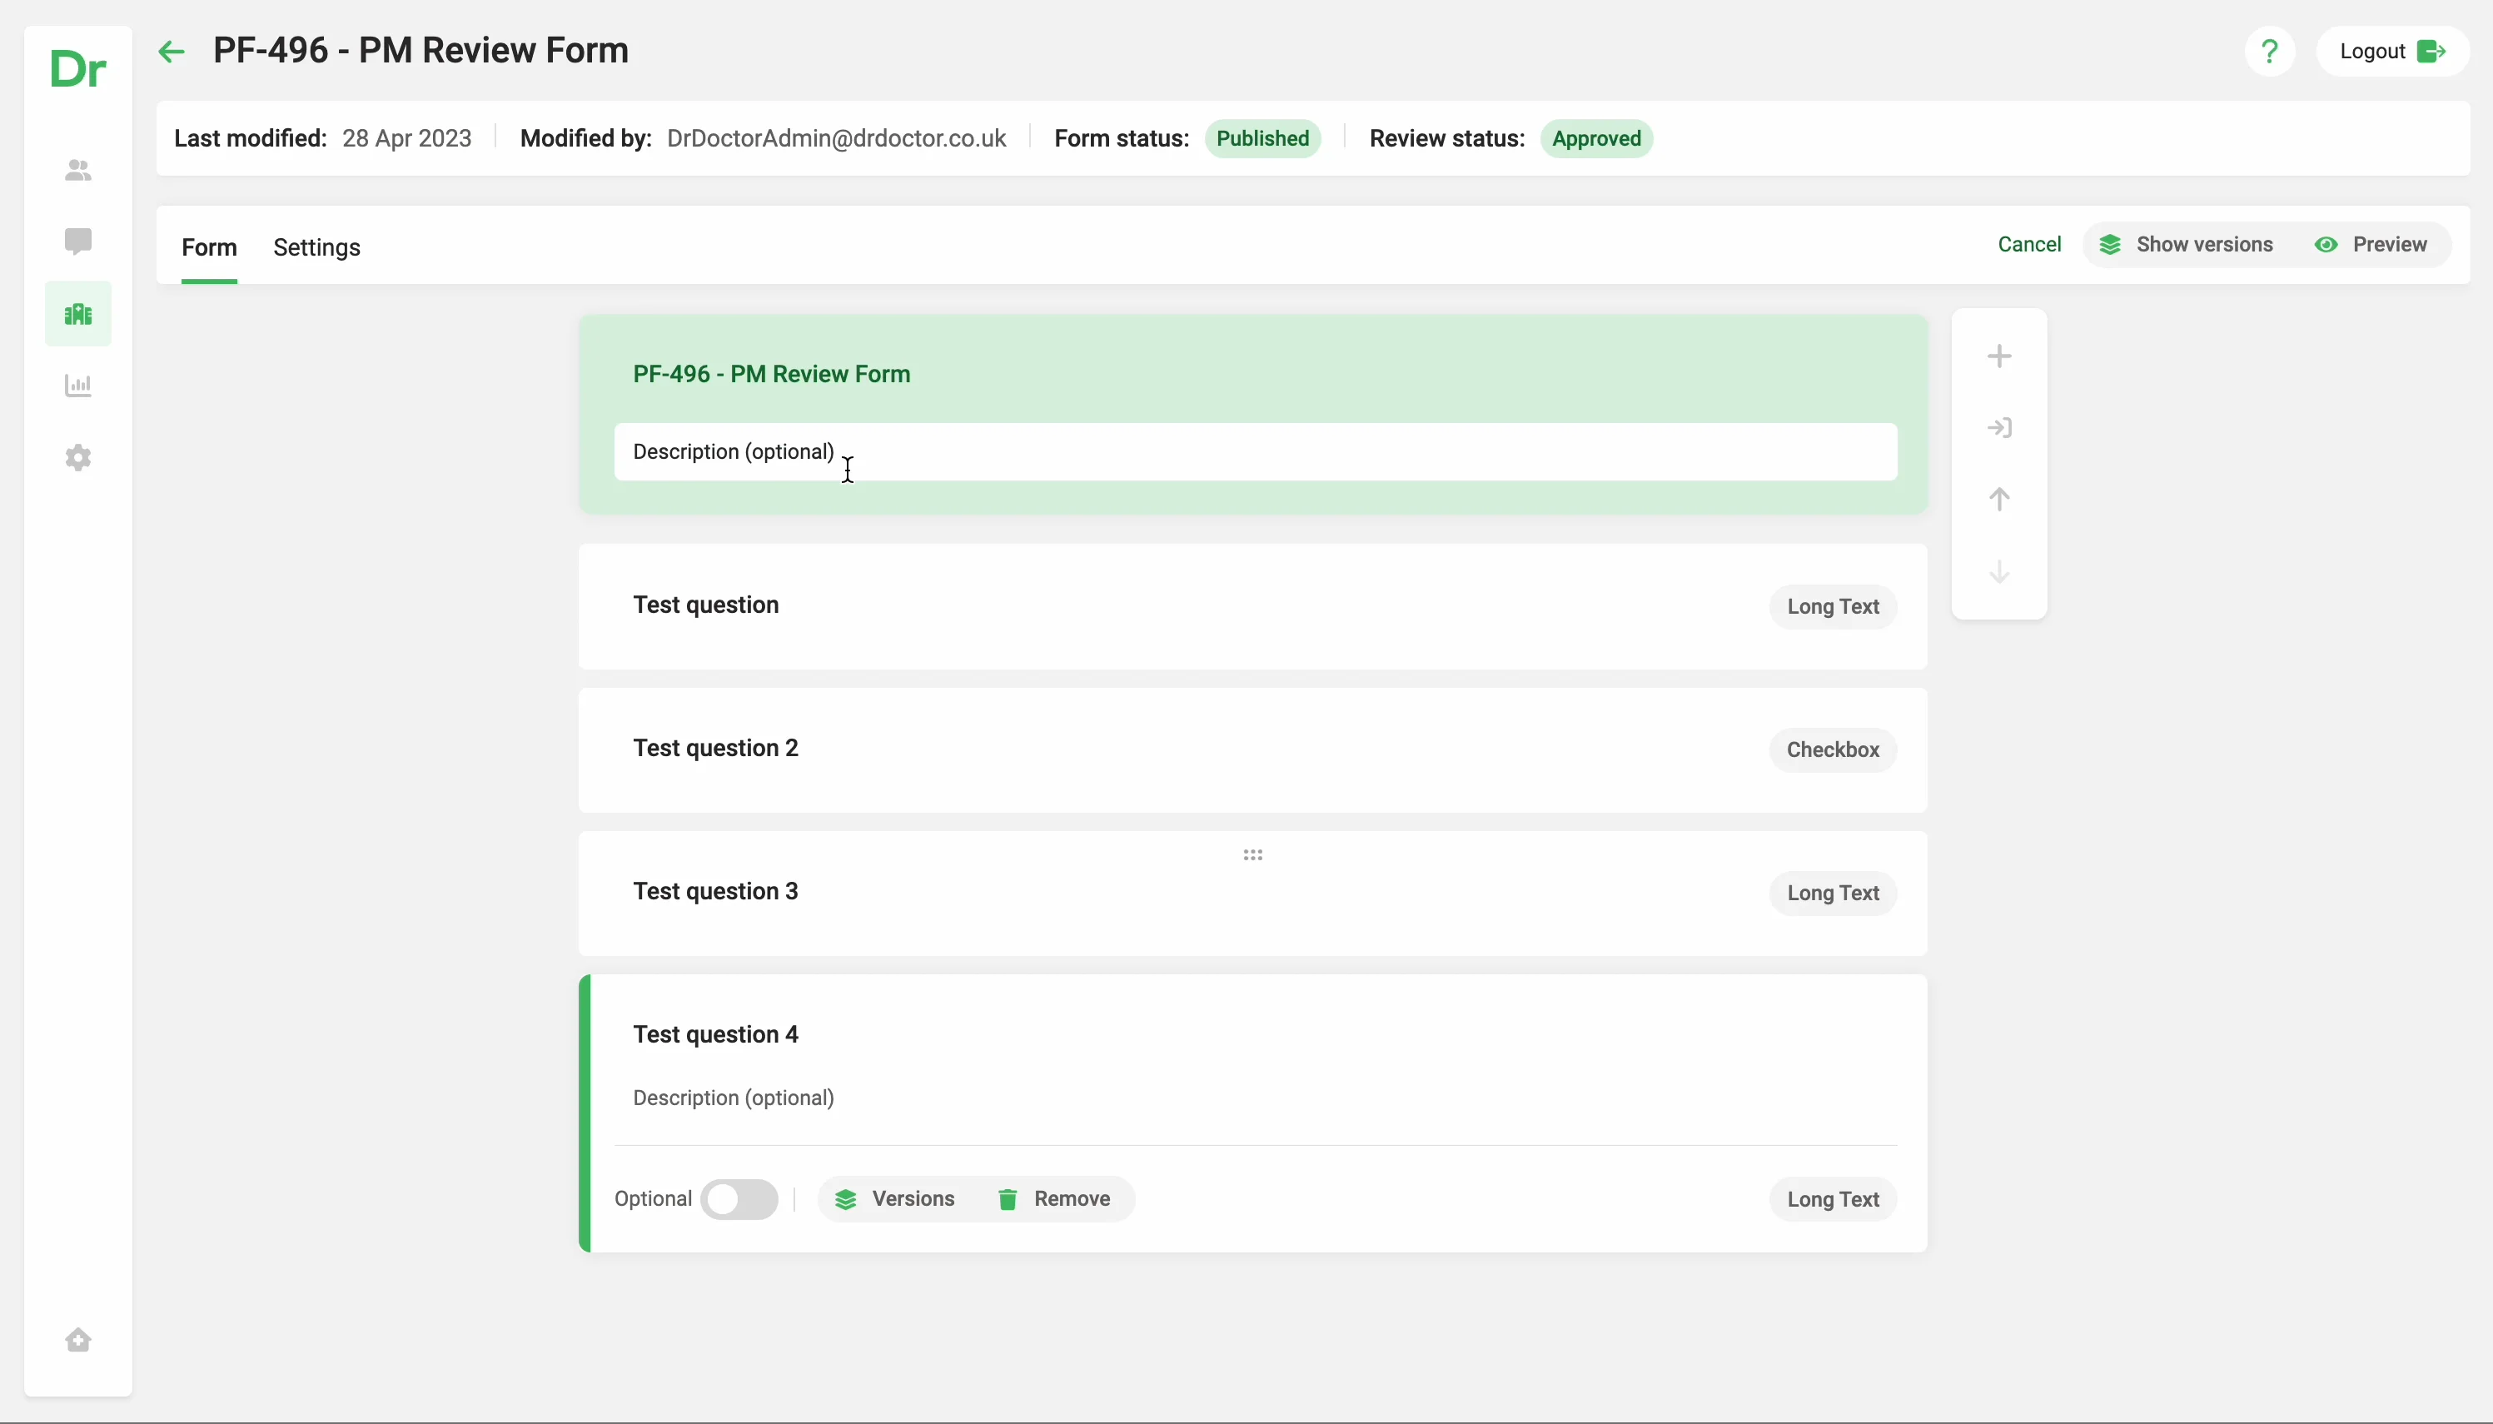
Task: Click the PF-496 - PM Review Form card title
Action: pyautogui.click(x=771, y=375)
